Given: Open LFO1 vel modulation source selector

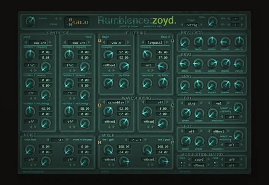Looking at the screenshot, I should pos(219,103).
